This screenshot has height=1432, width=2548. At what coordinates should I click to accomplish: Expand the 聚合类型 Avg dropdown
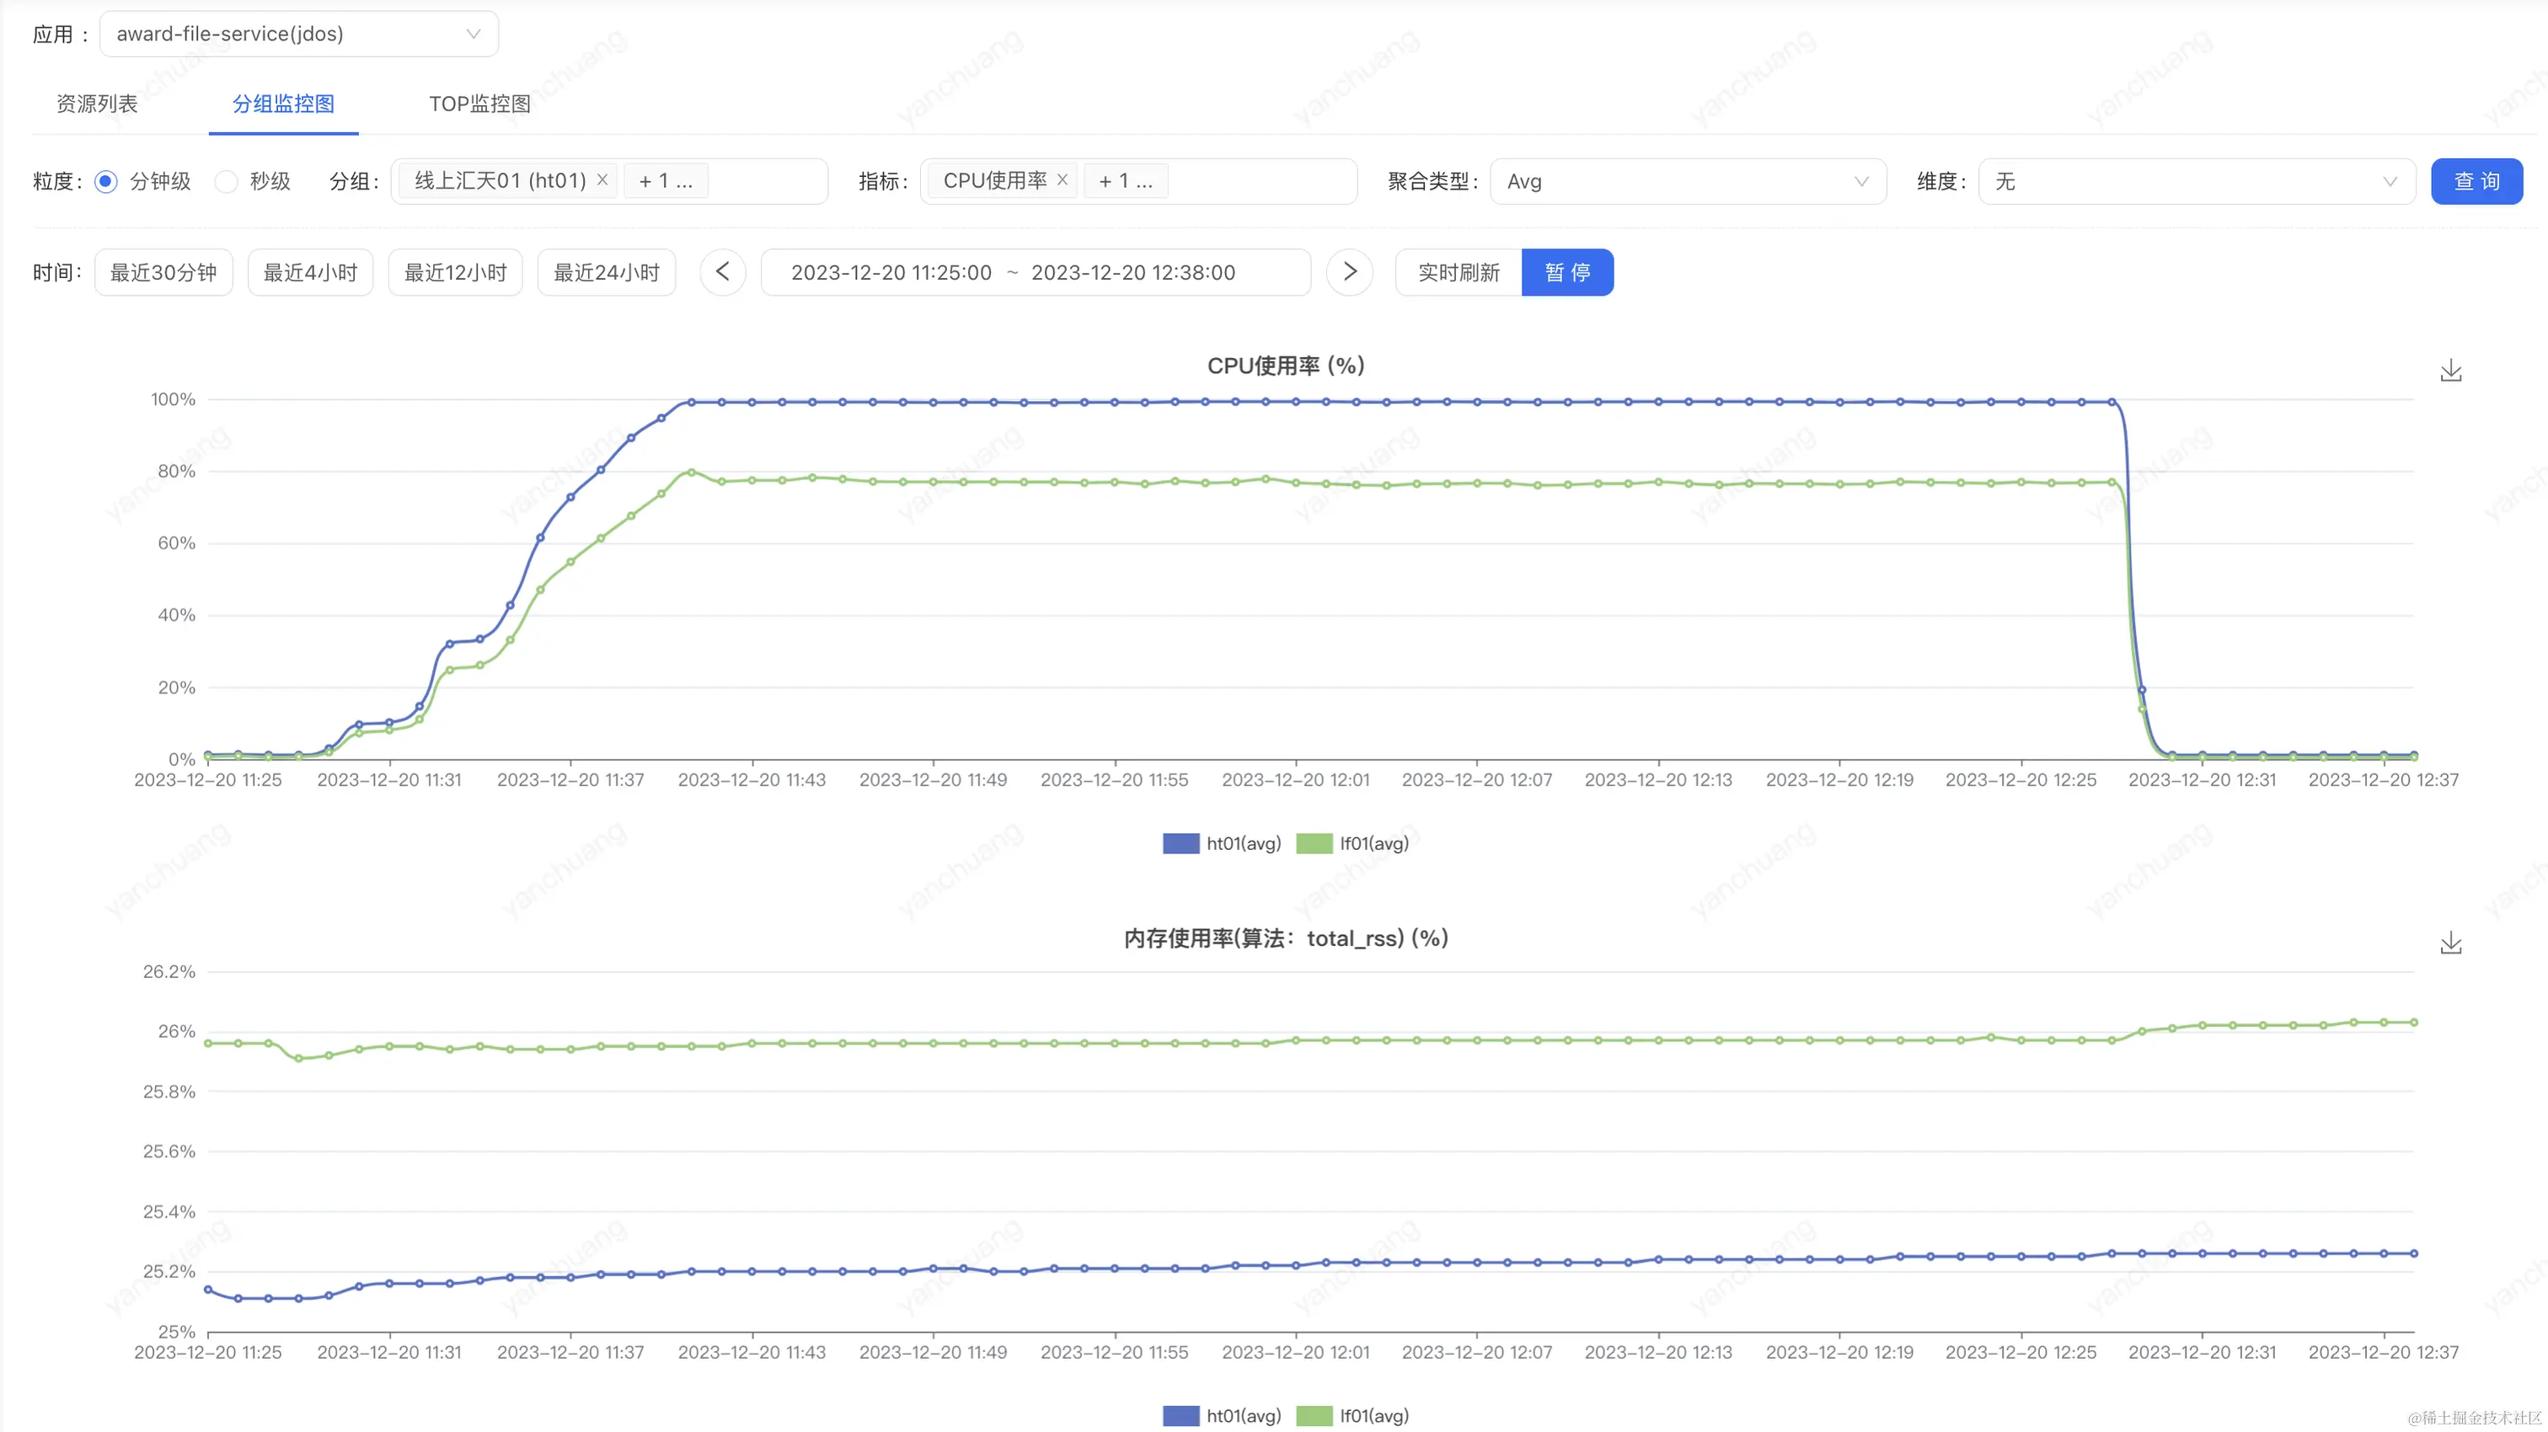pos(1688,182)
